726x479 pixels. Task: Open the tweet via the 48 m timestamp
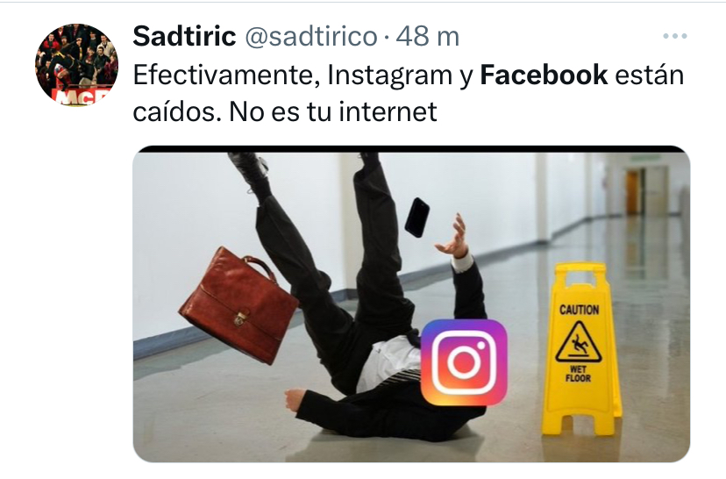427,36
